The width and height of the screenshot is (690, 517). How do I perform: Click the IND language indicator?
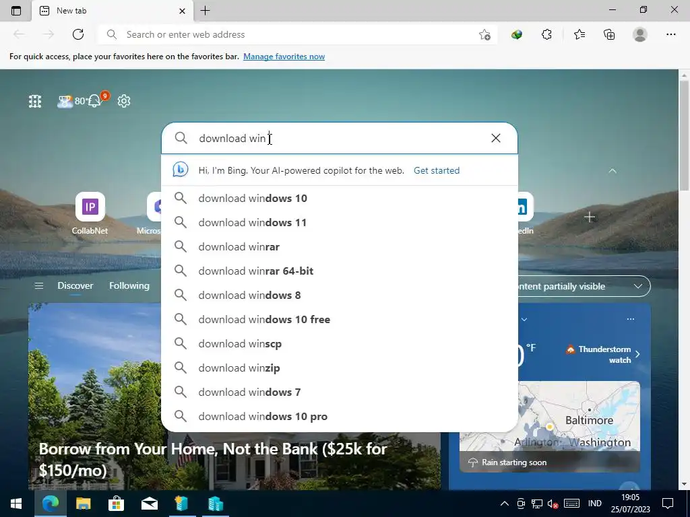click(x=594, y=504)
